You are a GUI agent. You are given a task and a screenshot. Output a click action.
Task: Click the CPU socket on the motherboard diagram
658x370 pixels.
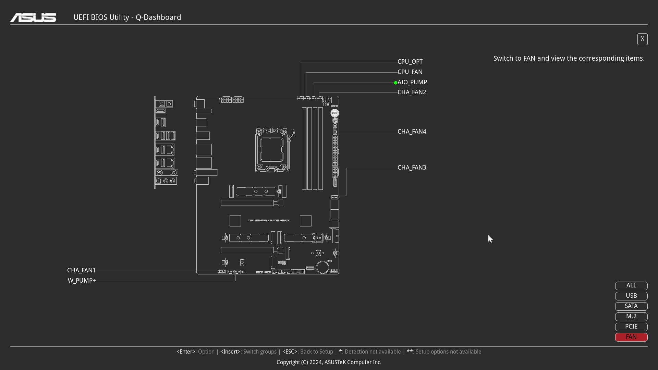point(272,150)
